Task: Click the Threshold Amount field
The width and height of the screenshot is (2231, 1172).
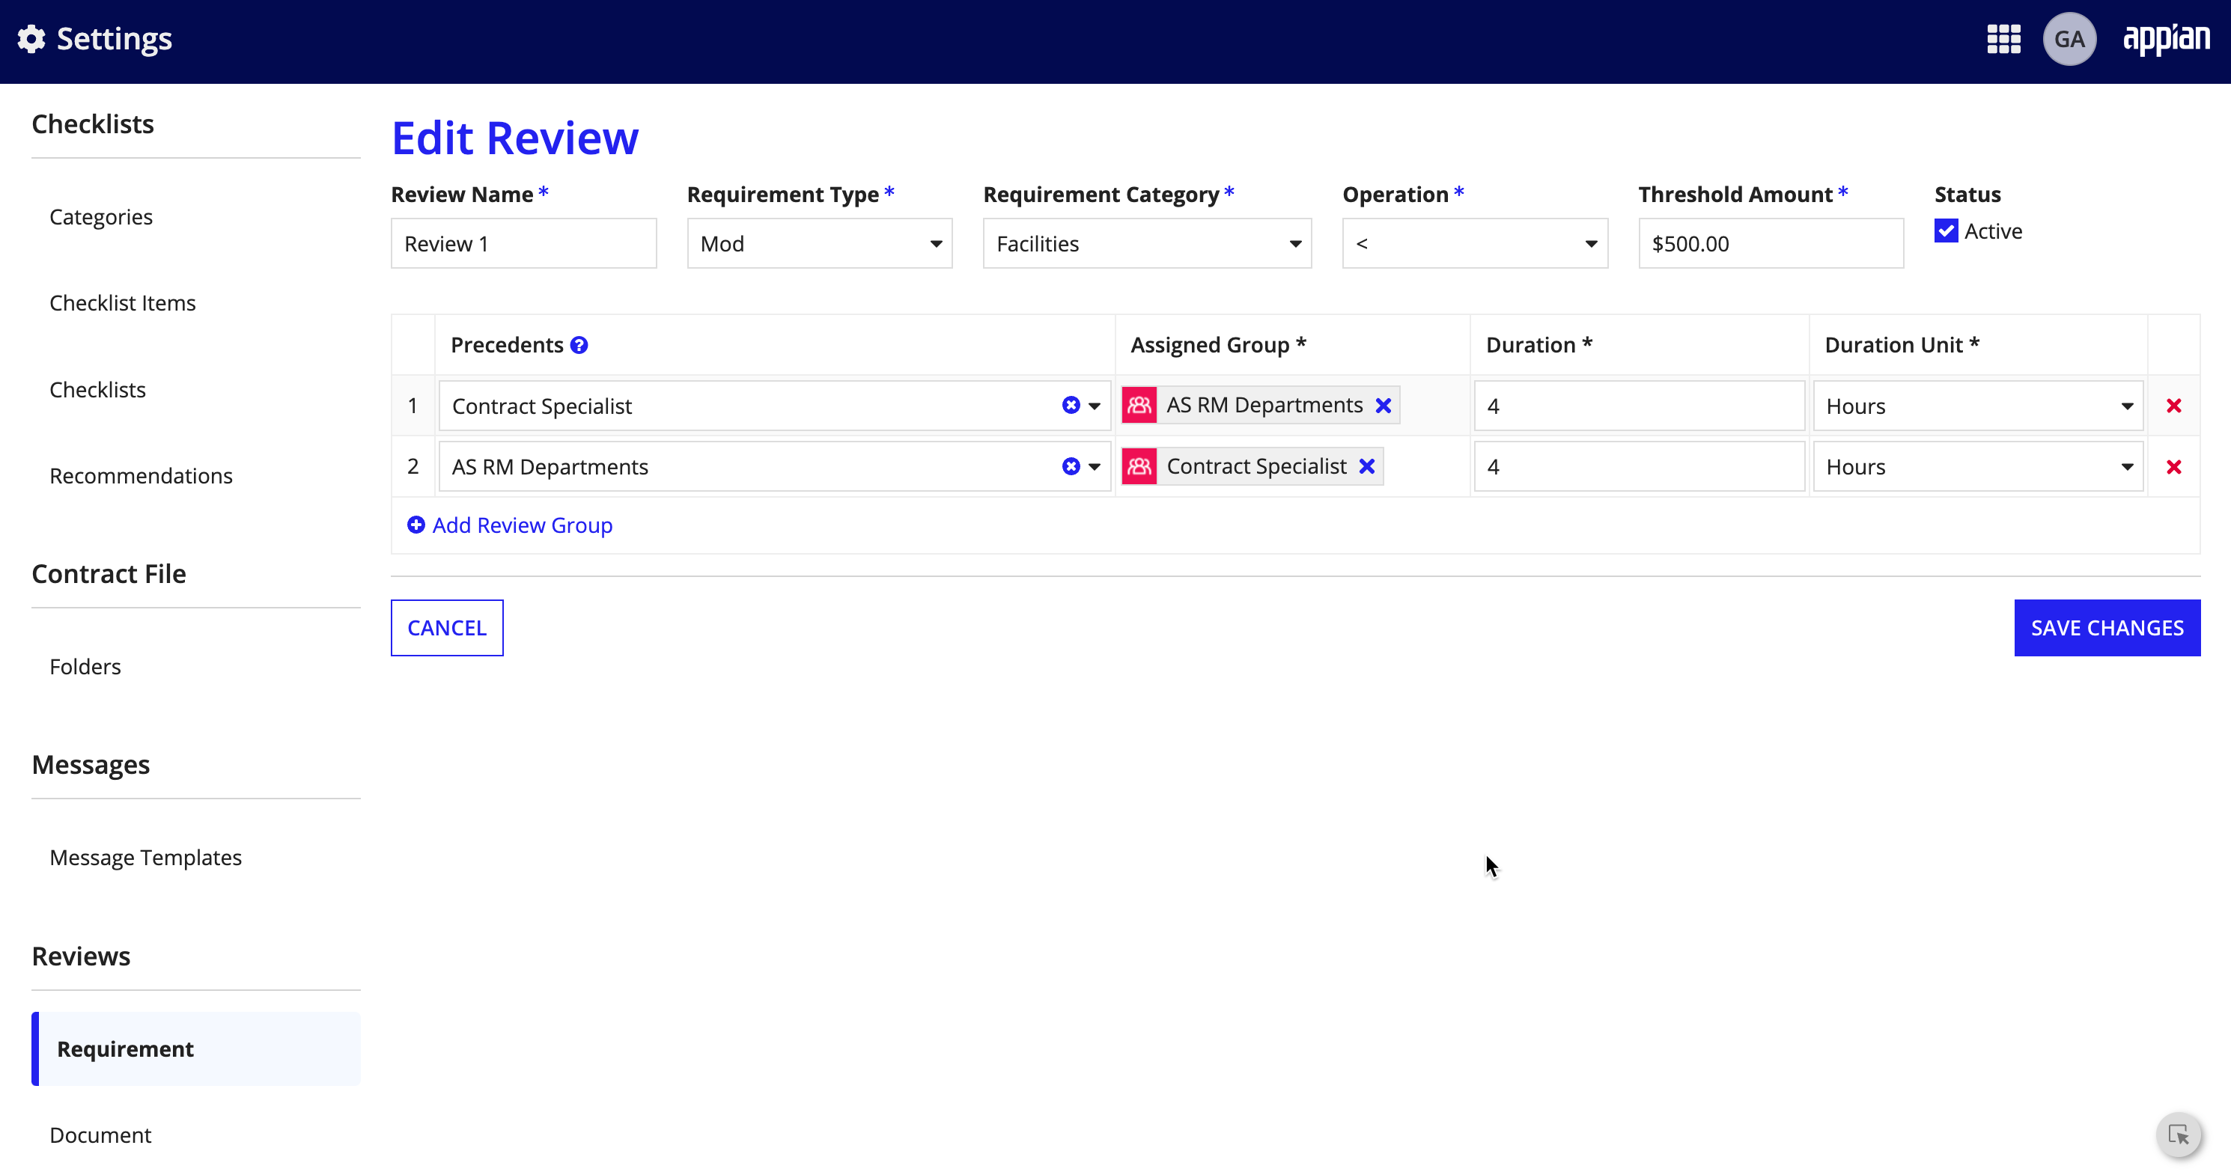Action: click(1771, 243)
